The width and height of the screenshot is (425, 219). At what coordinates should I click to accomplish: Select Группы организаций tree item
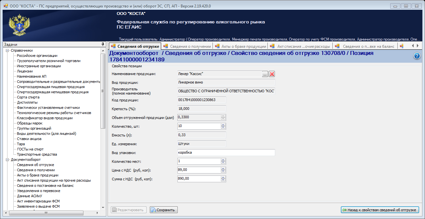pyautogui.click(x=34, y=128)
